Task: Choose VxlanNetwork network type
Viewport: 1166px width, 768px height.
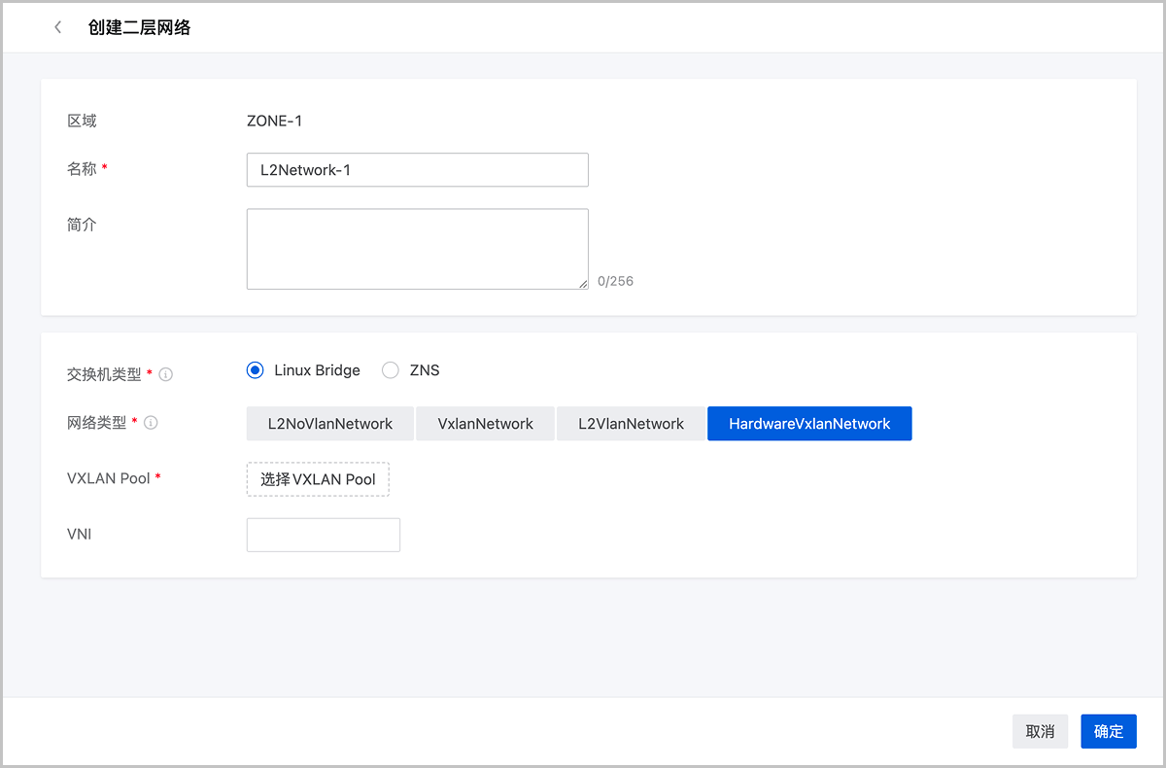Action: pos(486,424)
